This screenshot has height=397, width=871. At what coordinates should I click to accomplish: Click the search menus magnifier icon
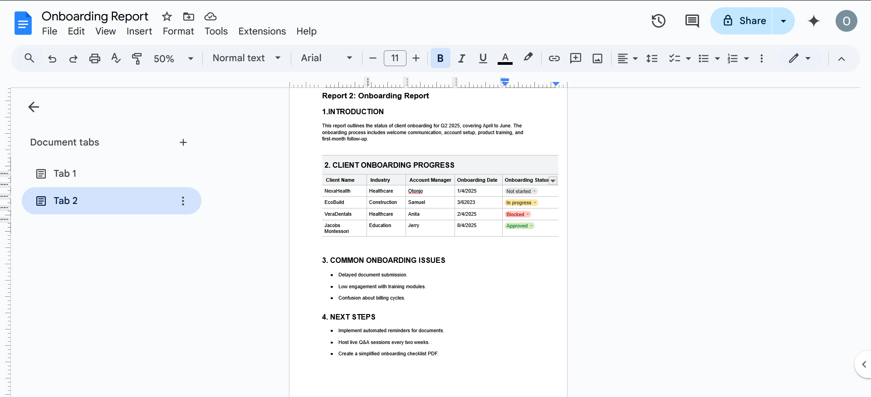[29, 58]
